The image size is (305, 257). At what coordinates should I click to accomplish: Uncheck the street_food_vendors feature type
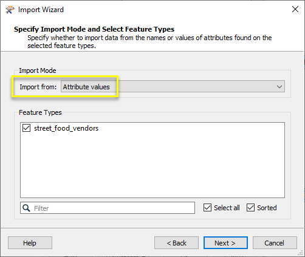click(x=26, y=128)
